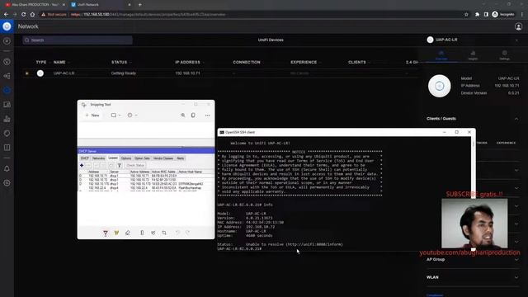The height and width of the screenshot is (297, 528).
Task: Click the Getting Ready status text
Action: point(124,73)
